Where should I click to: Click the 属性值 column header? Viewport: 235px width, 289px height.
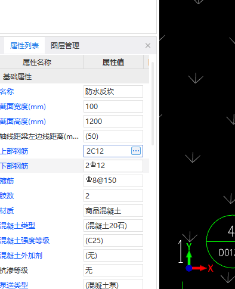[113, 63]
